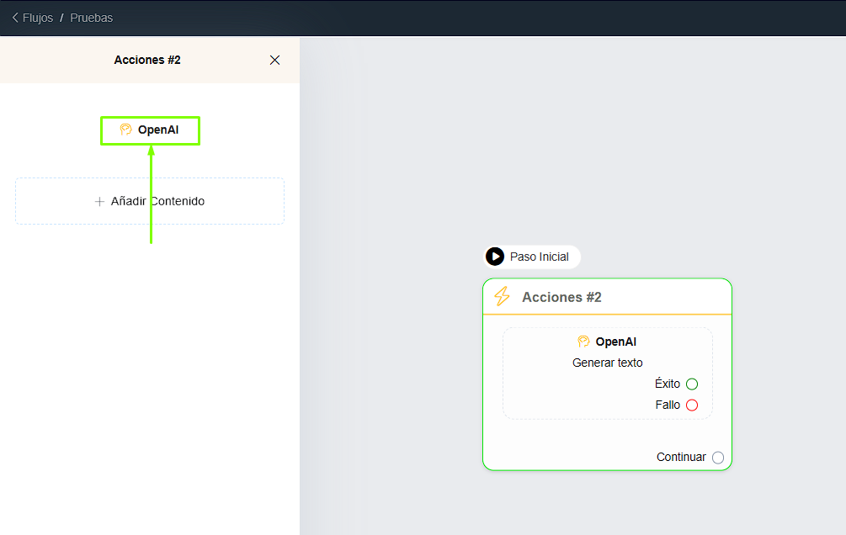
Task: Select the Paso Inicial step chip
Action: click(532, 257)
